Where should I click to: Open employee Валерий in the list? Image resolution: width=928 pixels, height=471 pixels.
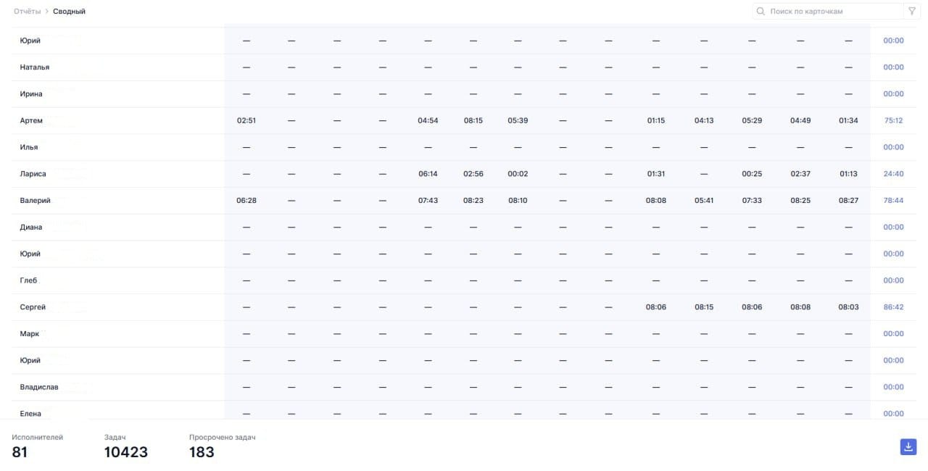(x=35, y=201)
